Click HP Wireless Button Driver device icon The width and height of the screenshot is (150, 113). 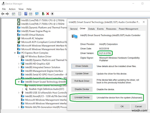point(22,56)
